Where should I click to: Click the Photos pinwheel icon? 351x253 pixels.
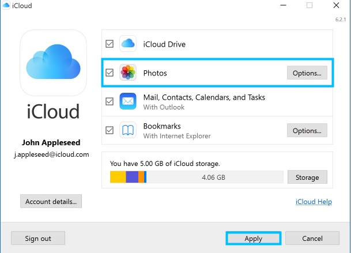tap(127, 73)
